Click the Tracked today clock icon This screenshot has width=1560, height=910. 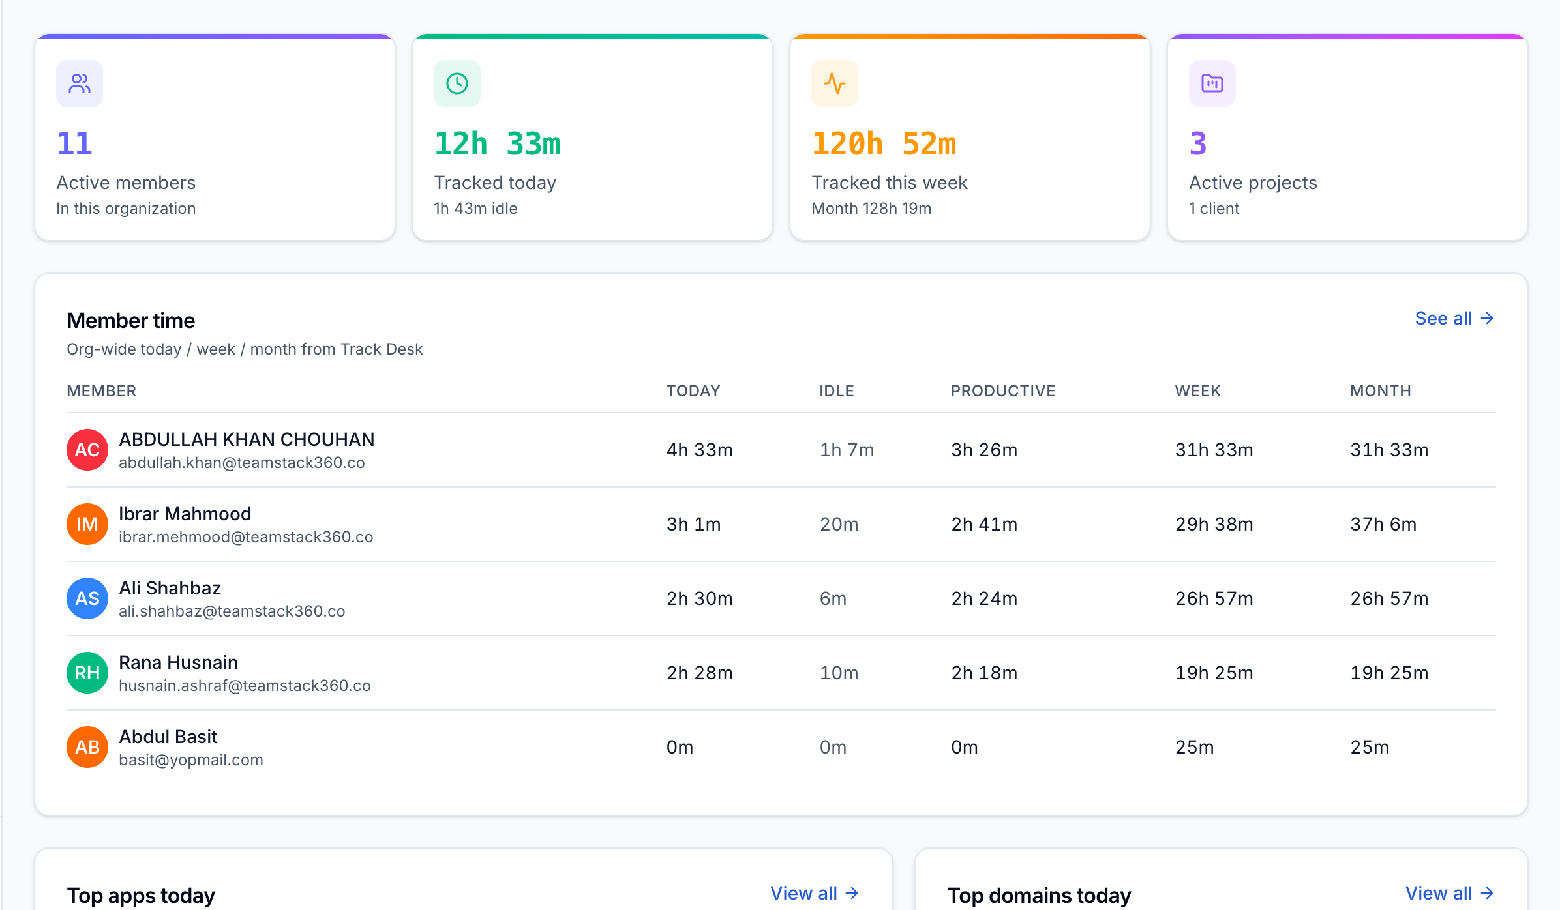point(457,83)
